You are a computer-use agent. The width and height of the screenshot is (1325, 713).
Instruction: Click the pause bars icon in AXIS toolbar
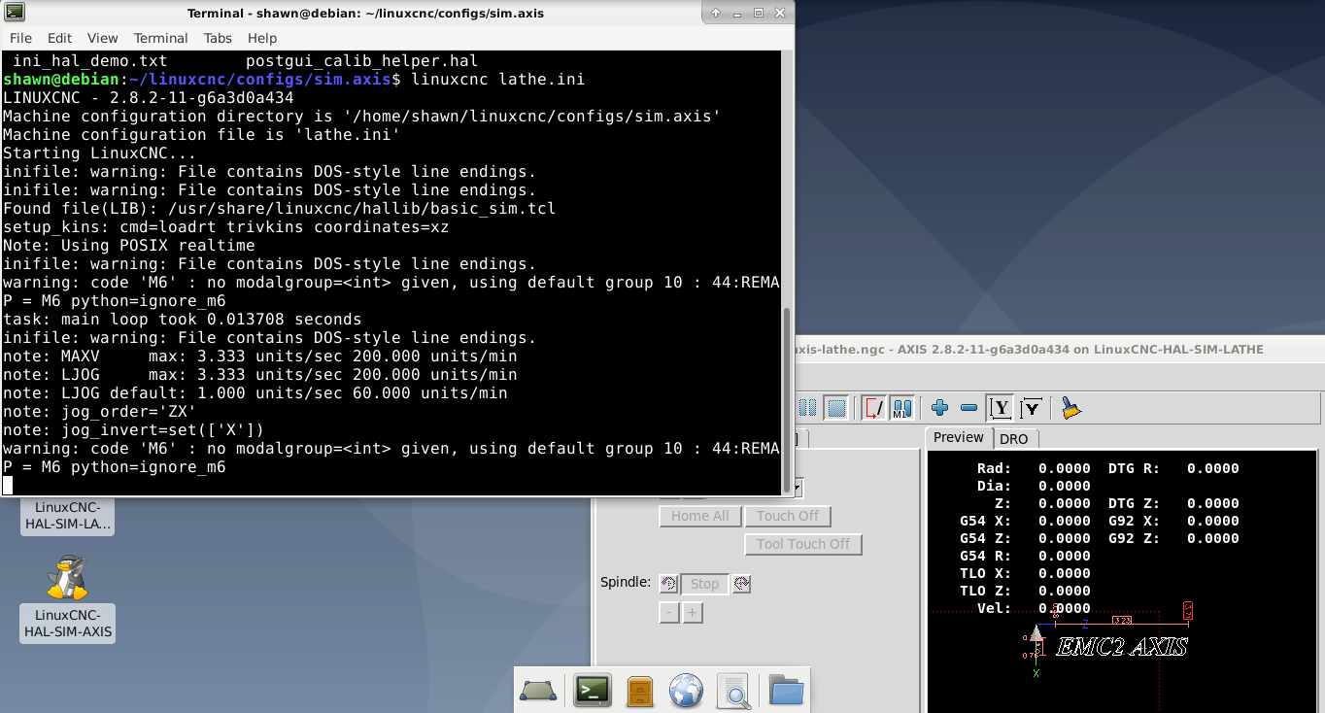808,408
